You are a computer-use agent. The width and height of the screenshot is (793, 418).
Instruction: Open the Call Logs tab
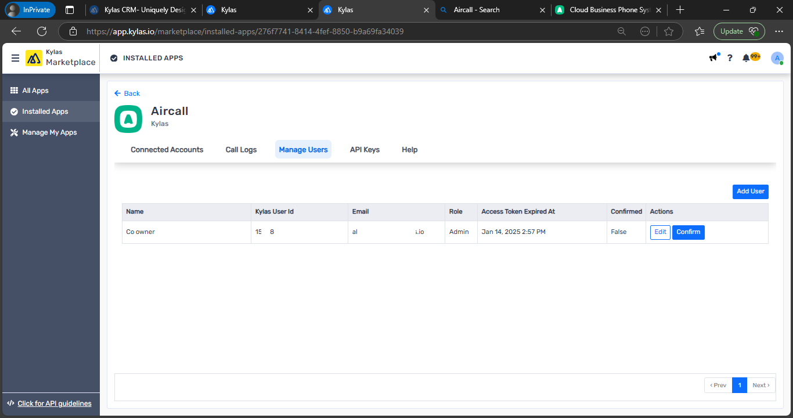point(241,149)
